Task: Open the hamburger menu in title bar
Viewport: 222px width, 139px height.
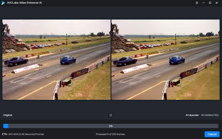Action: click(x=197, y=3)
